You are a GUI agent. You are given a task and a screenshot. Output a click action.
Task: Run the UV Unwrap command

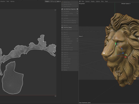click(66, 11)
